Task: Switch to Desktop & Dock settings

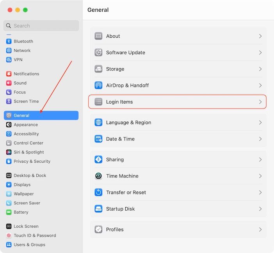Action: click(30, 176)
